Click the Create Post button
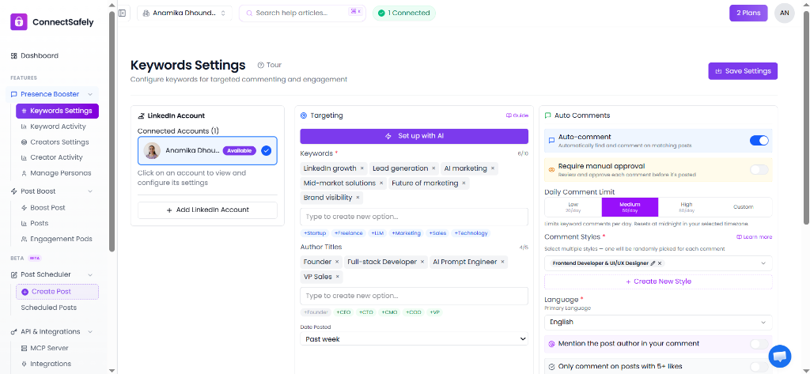The width and height of the screenshot is (810, 374). (x=57, y=292)
